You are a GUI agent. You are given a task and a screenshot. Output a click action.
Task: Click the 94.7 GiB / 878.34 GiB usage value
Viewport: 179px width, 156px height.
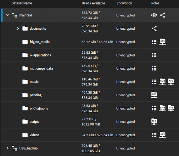point(97,135)
